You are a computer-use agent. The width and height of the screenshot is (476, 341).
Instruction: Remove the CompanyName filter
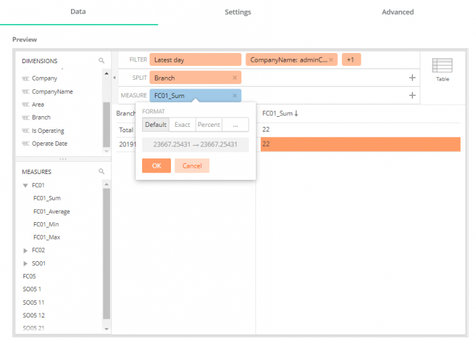331,60
